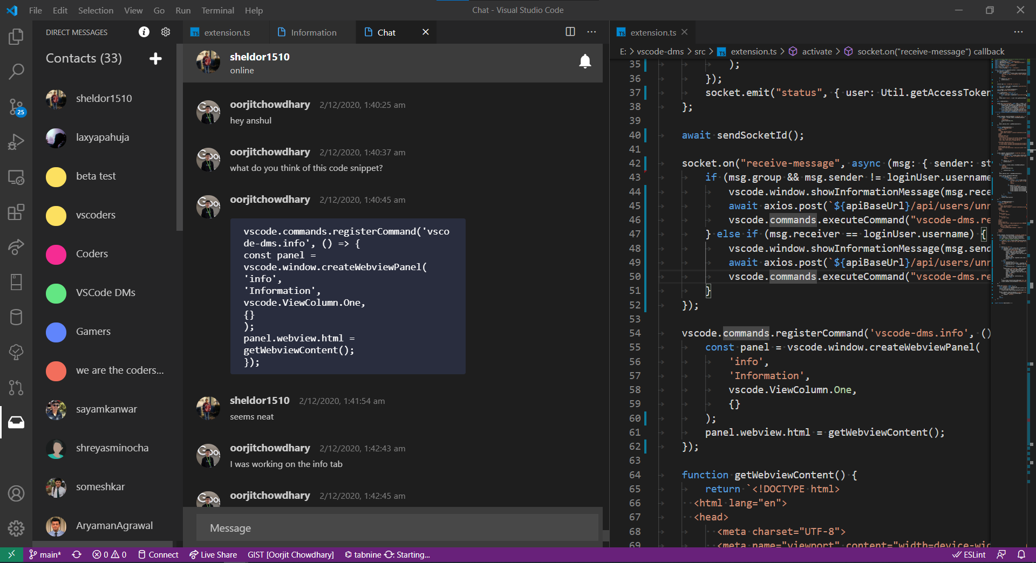
Task: Synchronize changes from the status bar
Action: click(77, 555)
